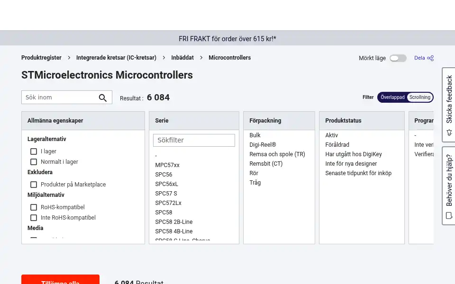Select Digi-Reel® in Förpackning filter

(x=263, y=145)
